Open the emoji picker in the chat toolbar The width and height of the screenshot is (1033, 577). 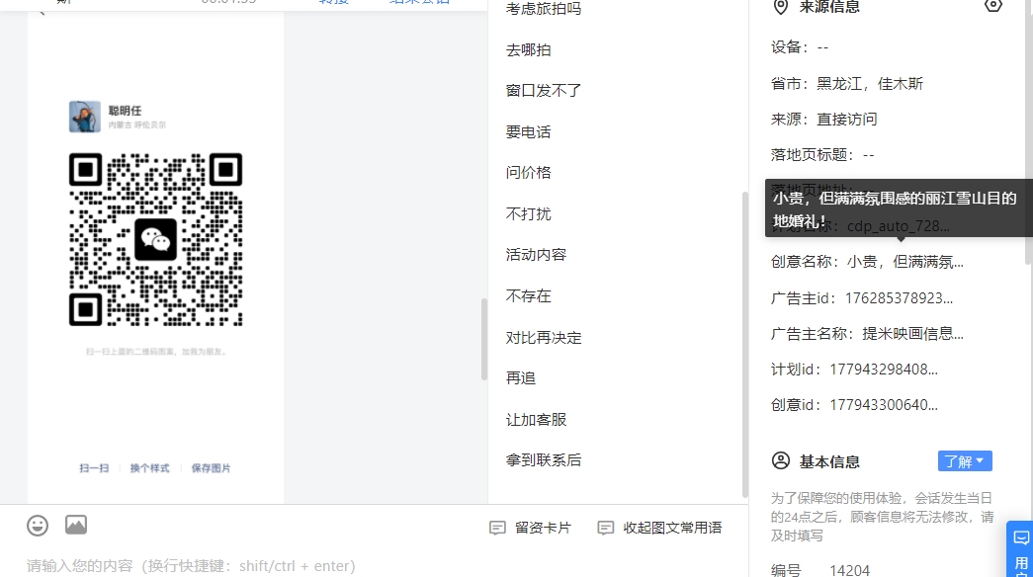tap(38, 526)
